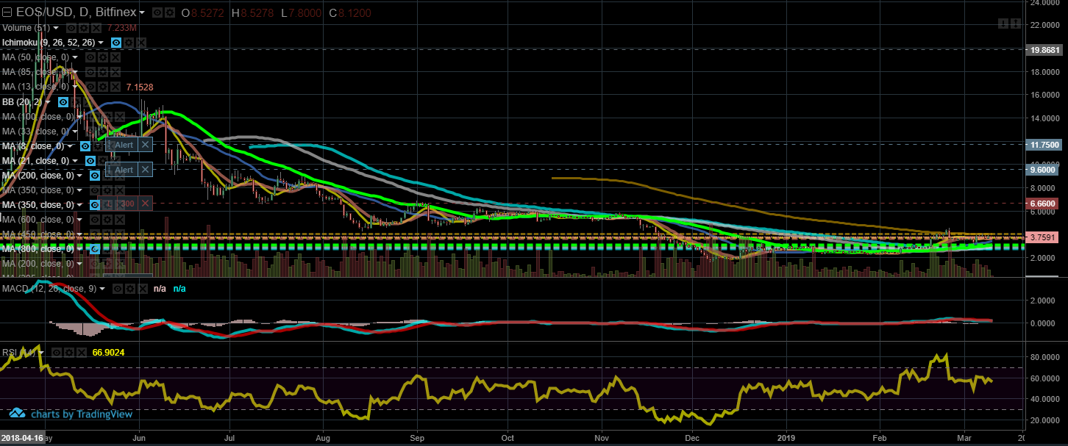
Task: Expand the MA (50, close, 0) dropdown arrow
Action: tap(75, 57)
